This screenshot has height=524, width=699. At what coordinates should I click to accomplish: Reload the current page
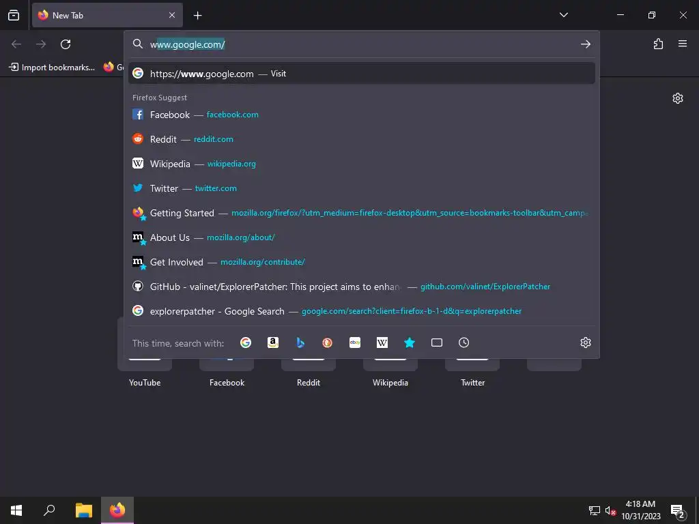[66, 44]
